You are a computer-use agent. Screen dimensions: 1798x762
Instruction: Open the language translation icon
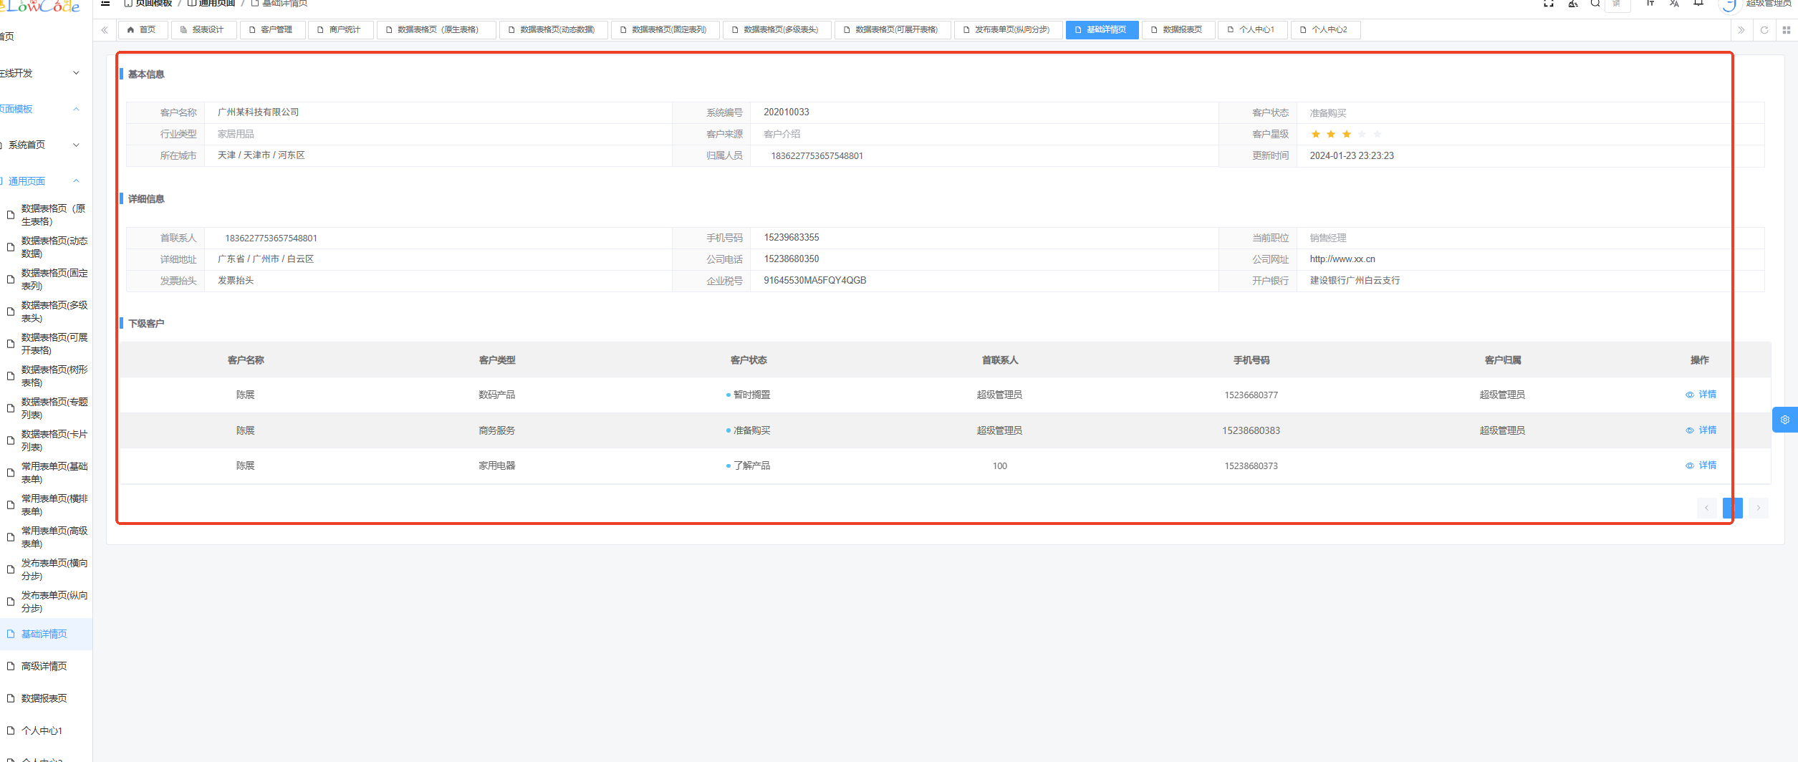point(1674,4)
